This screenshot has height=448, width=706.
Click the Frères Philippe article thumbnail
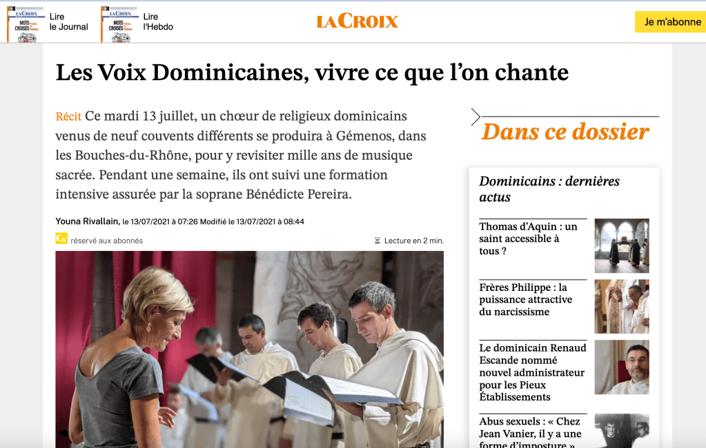pos(622,306)
